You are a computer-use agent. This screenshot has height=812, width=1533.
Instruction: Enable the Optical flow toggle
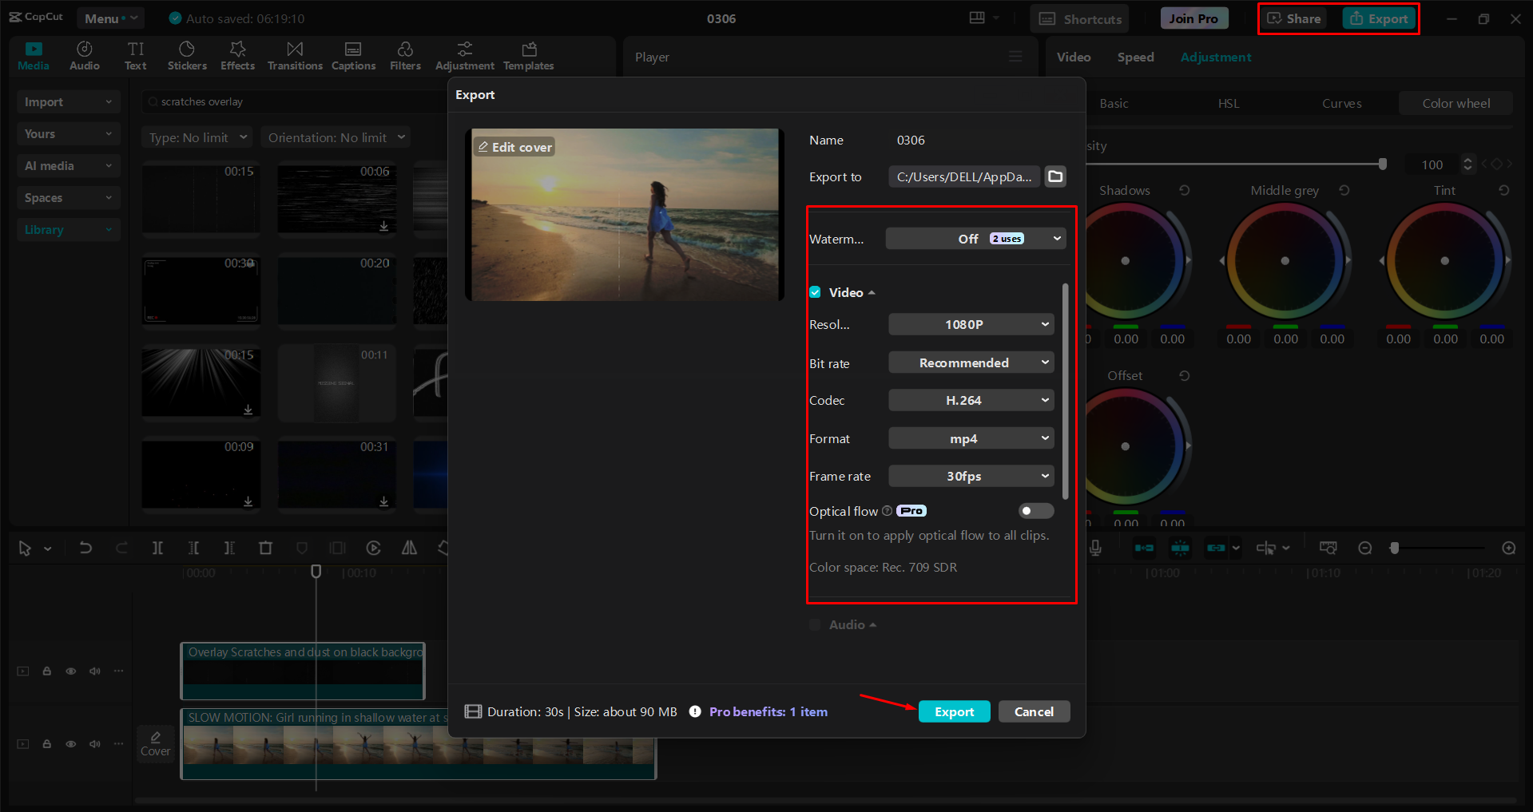(x=1035, y=511)
